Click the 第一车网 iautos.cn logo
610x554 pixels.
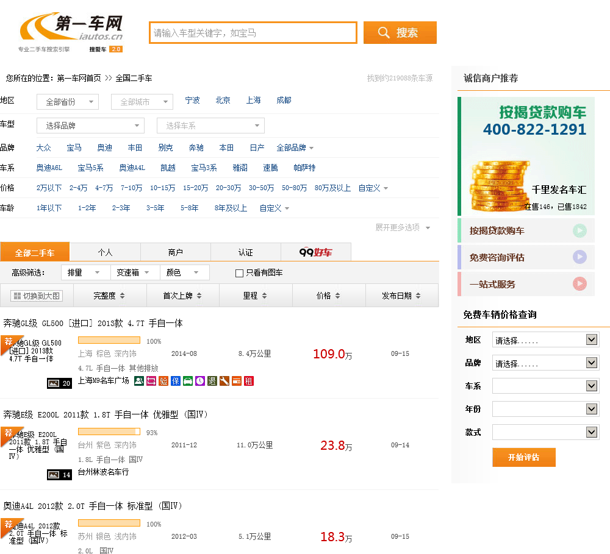pyautogui.click(x=71, y=27)
